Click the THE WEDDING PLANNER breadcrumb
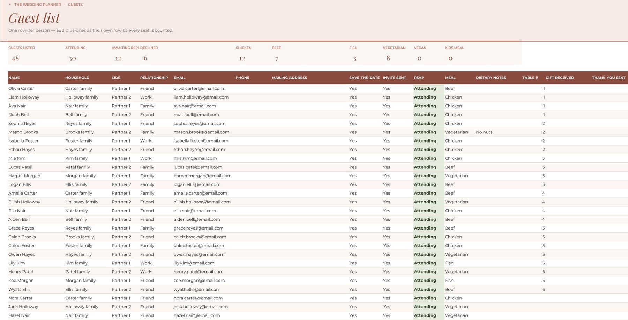 (37, 5)
